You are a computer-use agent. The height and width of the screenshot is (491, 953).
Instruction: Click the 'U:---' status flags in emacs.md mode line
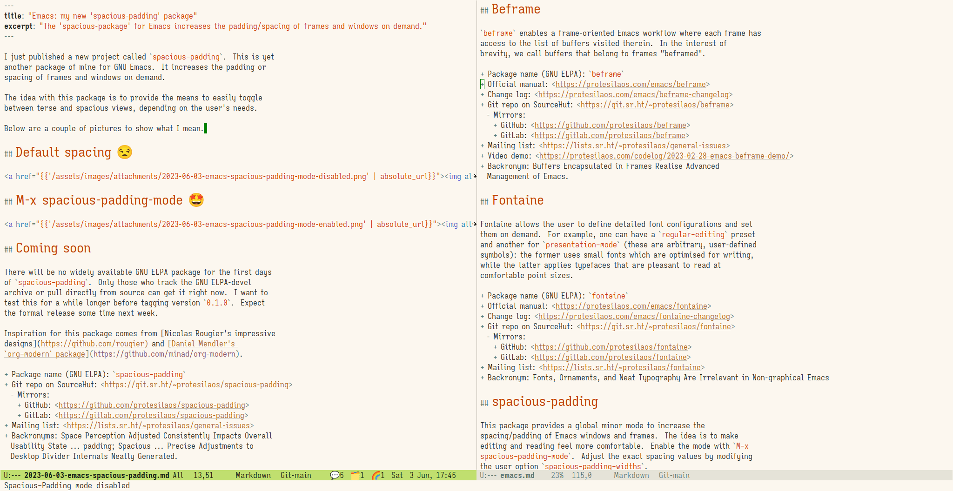[x=489, y=475]
